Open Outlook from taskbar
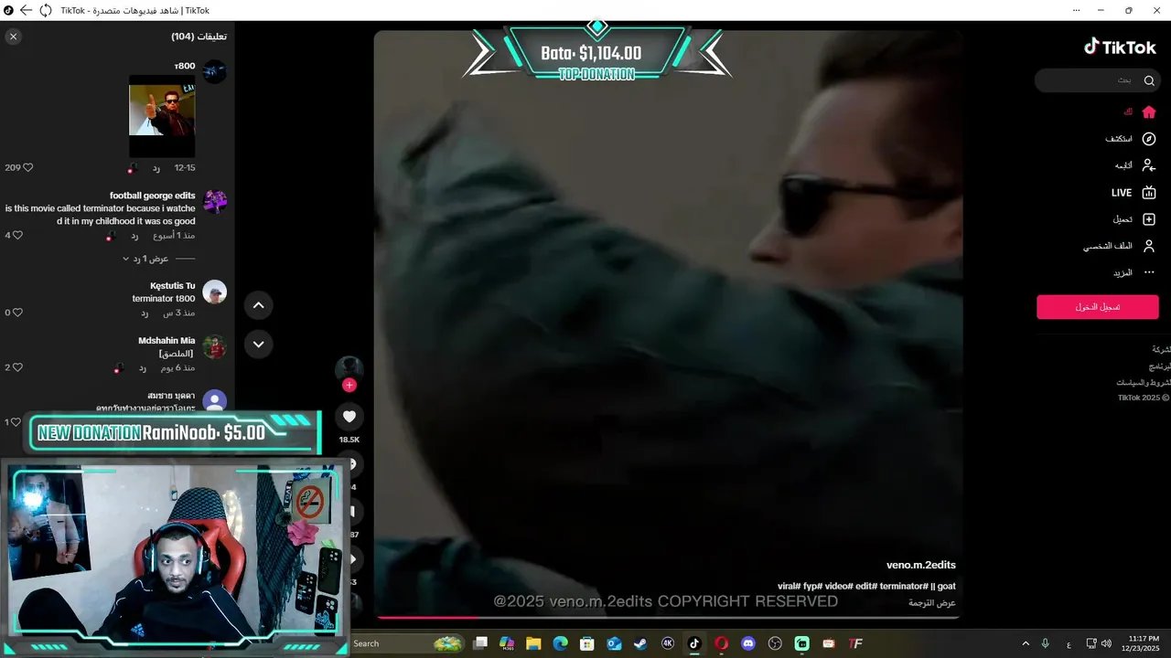The image size is (1171, 658). click(614, 643)
